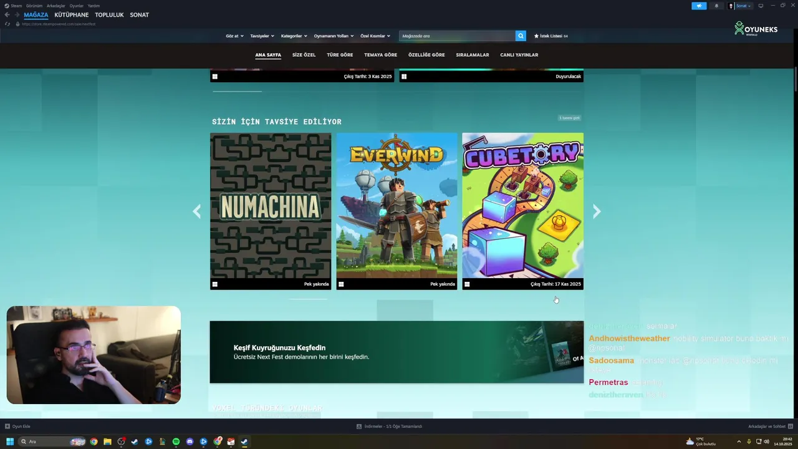Open the Oyunlar menu

(77, 6)
